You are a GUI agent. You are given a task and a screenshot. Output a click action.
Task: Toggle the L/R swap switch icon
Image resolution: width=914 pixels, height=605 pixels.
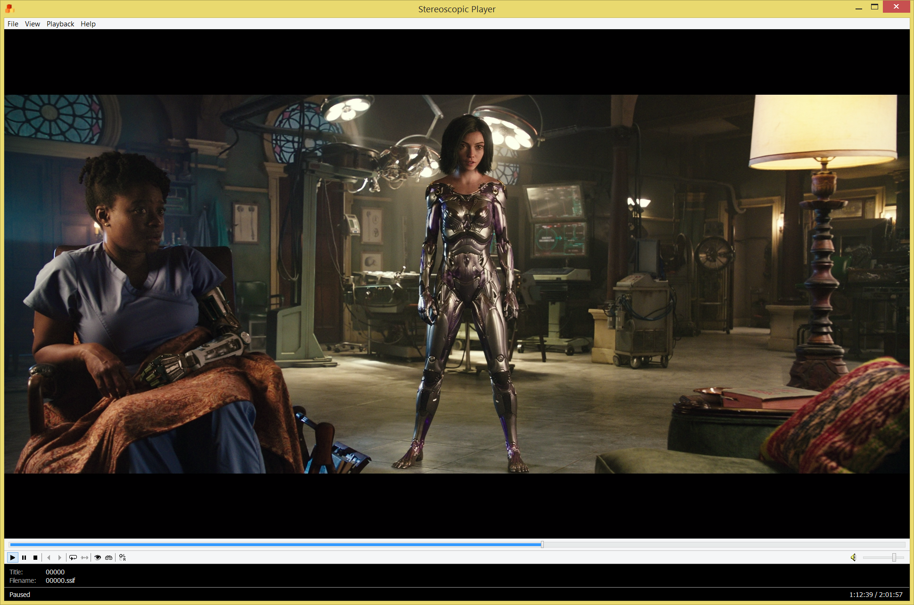point(123,557)
